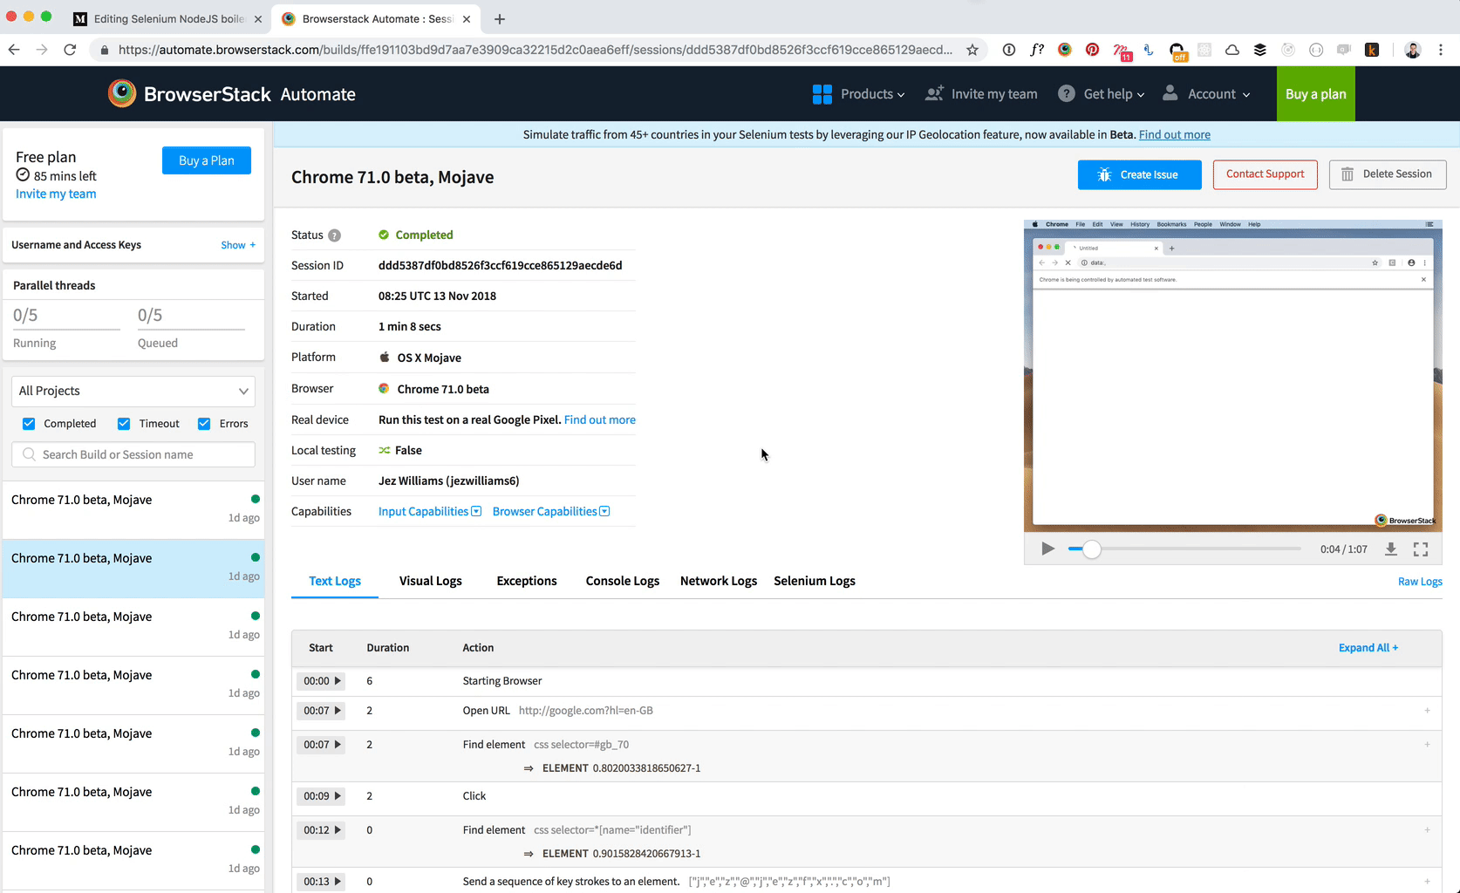Click the f? extension icon

1036,50
